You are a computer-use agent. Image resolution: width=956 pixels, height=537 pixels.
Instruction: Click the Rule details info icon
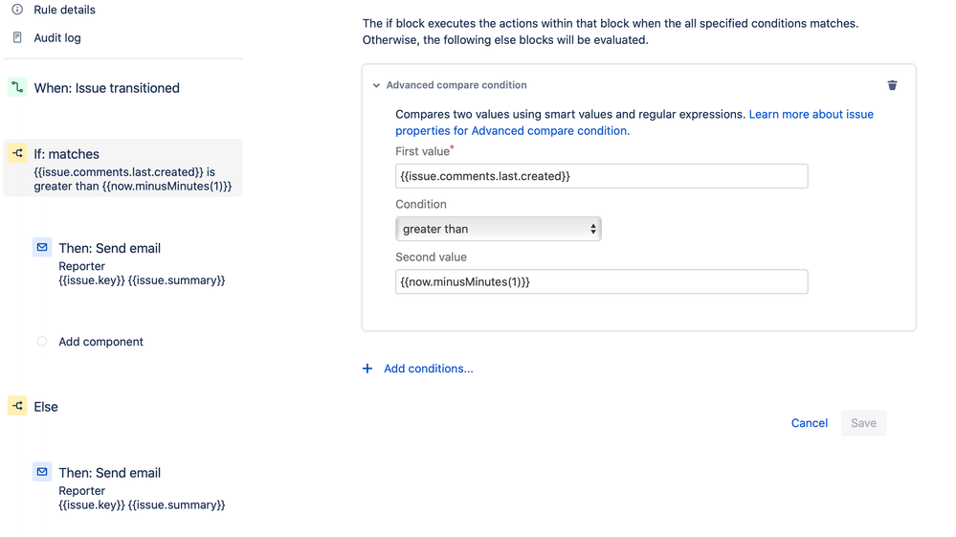pos(17,10)
